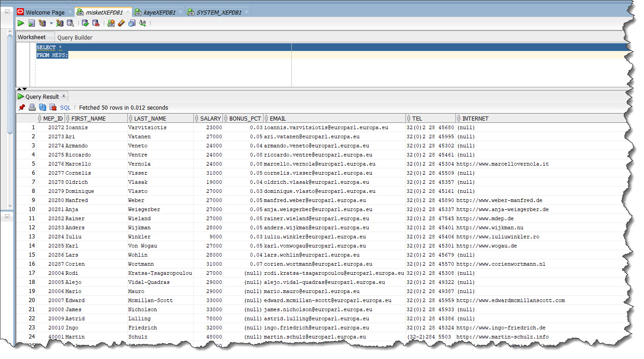Select salary 9000 cell for Iuliu Winkler
The height and width of the screenshot is (359, 644).
click(x=208, y=237)
